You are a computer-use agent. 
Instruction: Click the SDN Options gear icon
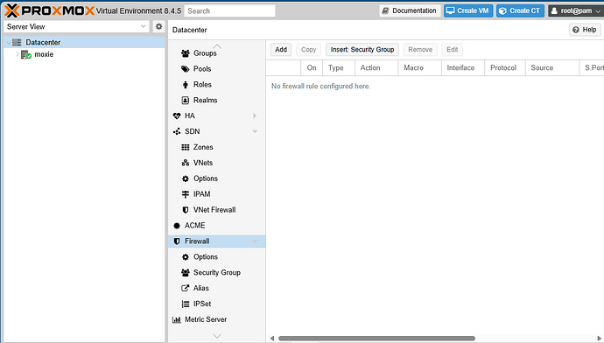tap(186, 178)
